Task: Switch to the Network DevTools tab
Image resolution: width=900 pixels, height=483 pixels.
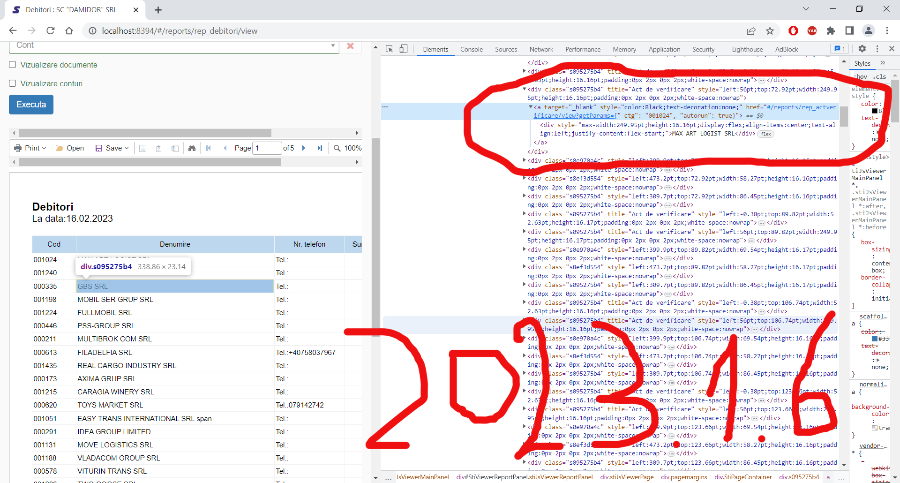Action: (541, 49)
